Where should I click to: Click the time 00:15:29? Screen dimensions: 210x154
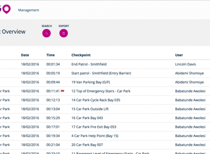tap(53, 118)
